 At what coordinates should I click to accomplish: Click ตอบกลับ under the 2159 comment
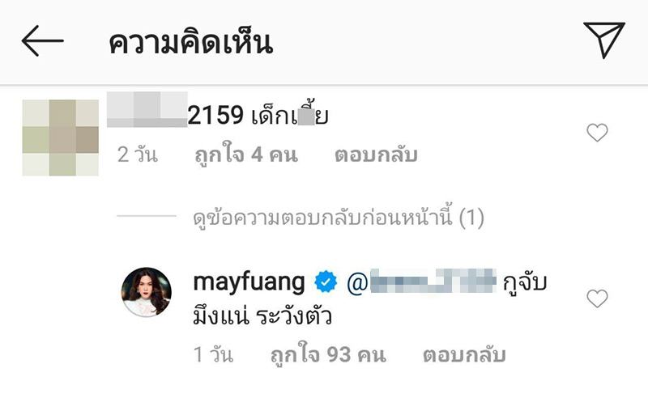click(376, 155)
